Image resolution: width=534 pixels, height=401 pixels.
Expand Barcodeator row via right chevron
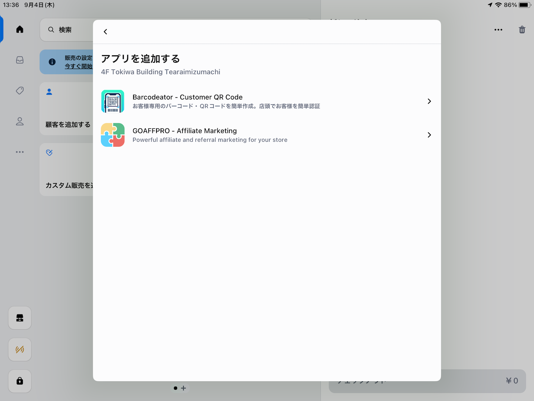point(429,101)
